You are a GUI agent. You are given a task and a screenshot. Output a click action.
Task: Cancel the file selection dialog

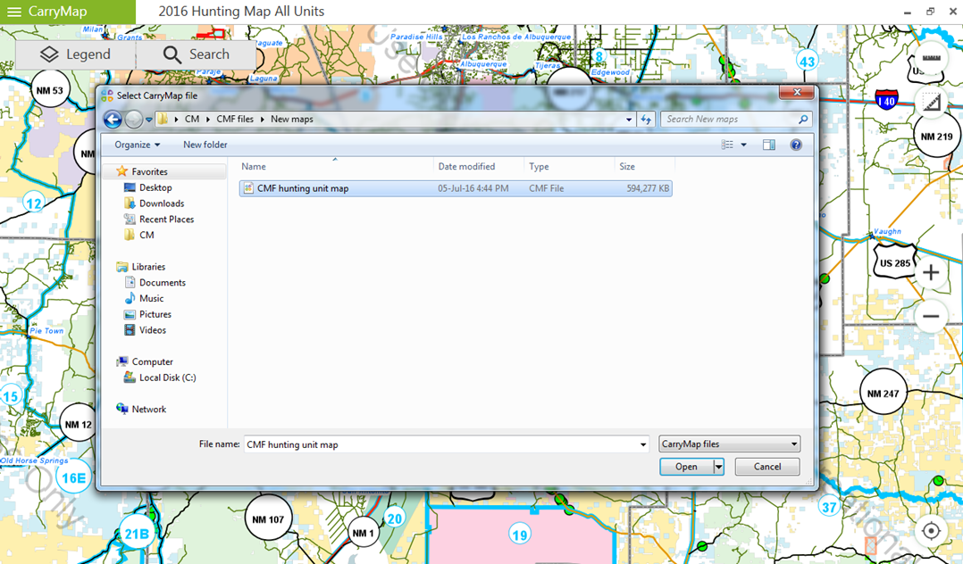(x=767, y=467)
